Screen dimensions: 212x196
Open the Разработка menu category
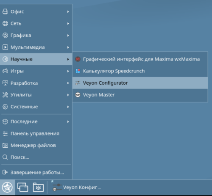[36, 83]
